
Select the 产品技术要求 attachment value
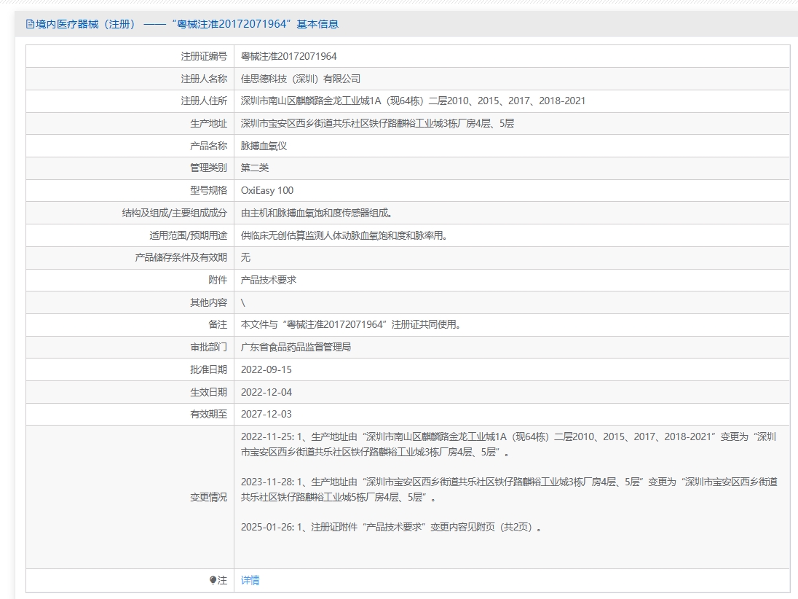268,280
